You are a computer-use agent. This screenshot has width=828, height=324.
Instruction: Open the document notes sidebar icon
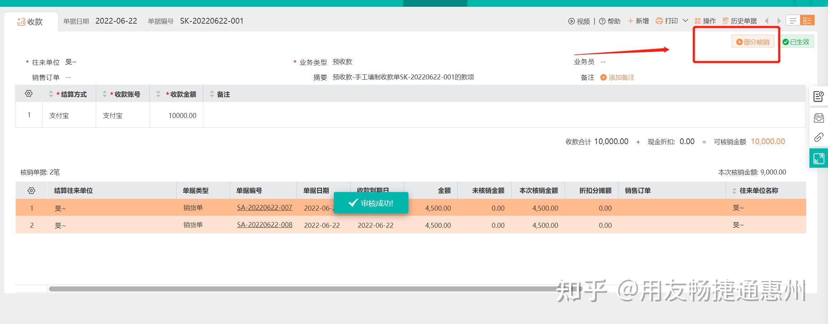point(819,96)
